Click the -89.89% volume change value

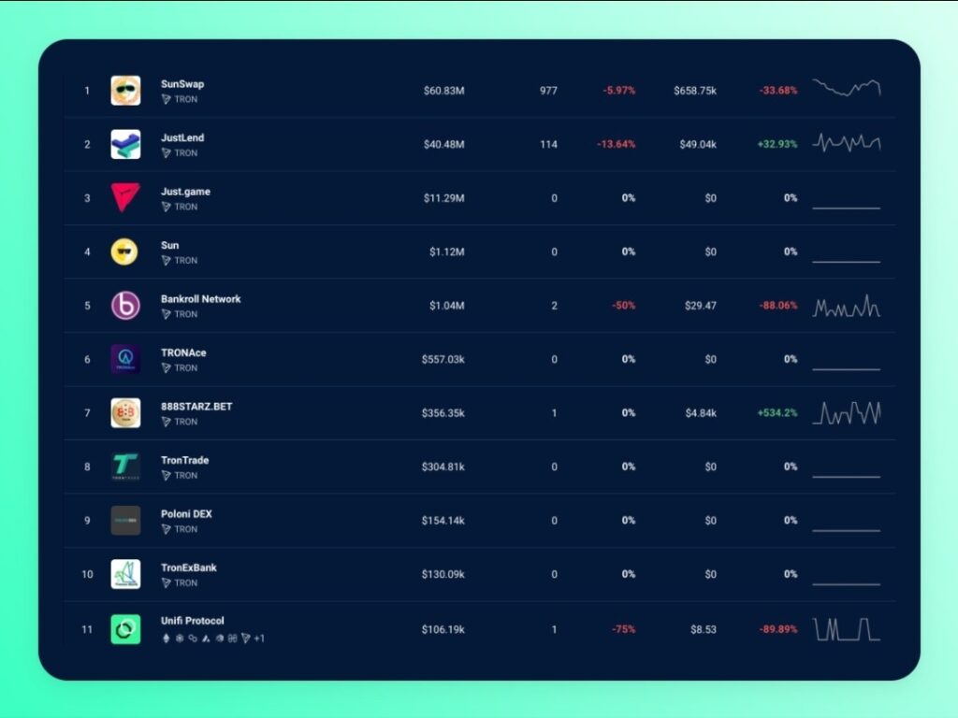click(x=778, y=629)
